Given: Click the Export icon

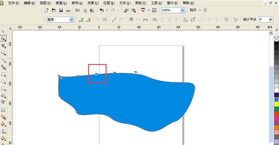Looking at the screenshot, I should coord(134,10).
